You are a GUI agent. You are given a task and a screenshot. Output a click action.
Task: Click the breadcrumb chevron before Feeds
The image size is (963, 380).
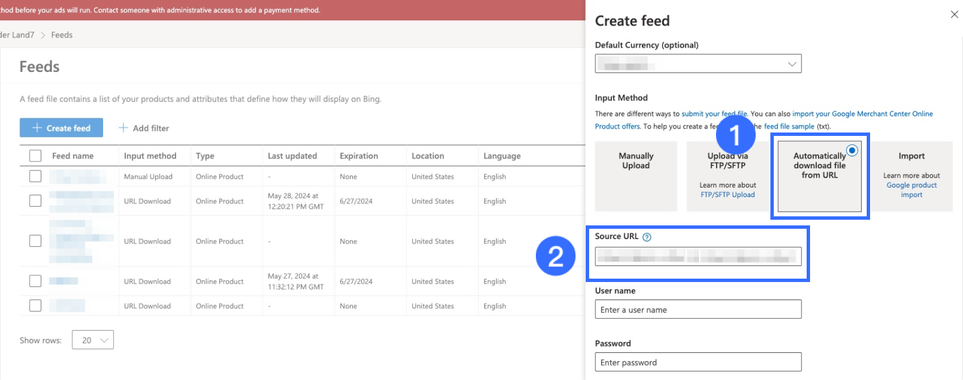(x=43, y=35)
